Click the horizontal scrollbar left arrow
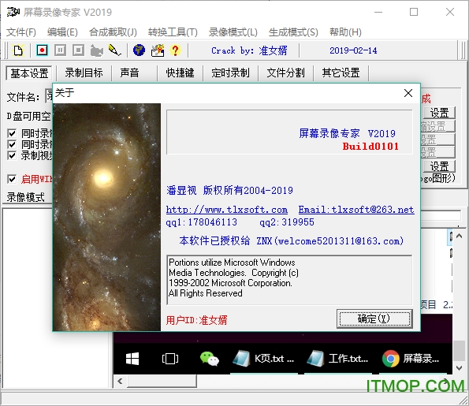Viewport: 469px width, 406px height. click(x=120, y=382)
